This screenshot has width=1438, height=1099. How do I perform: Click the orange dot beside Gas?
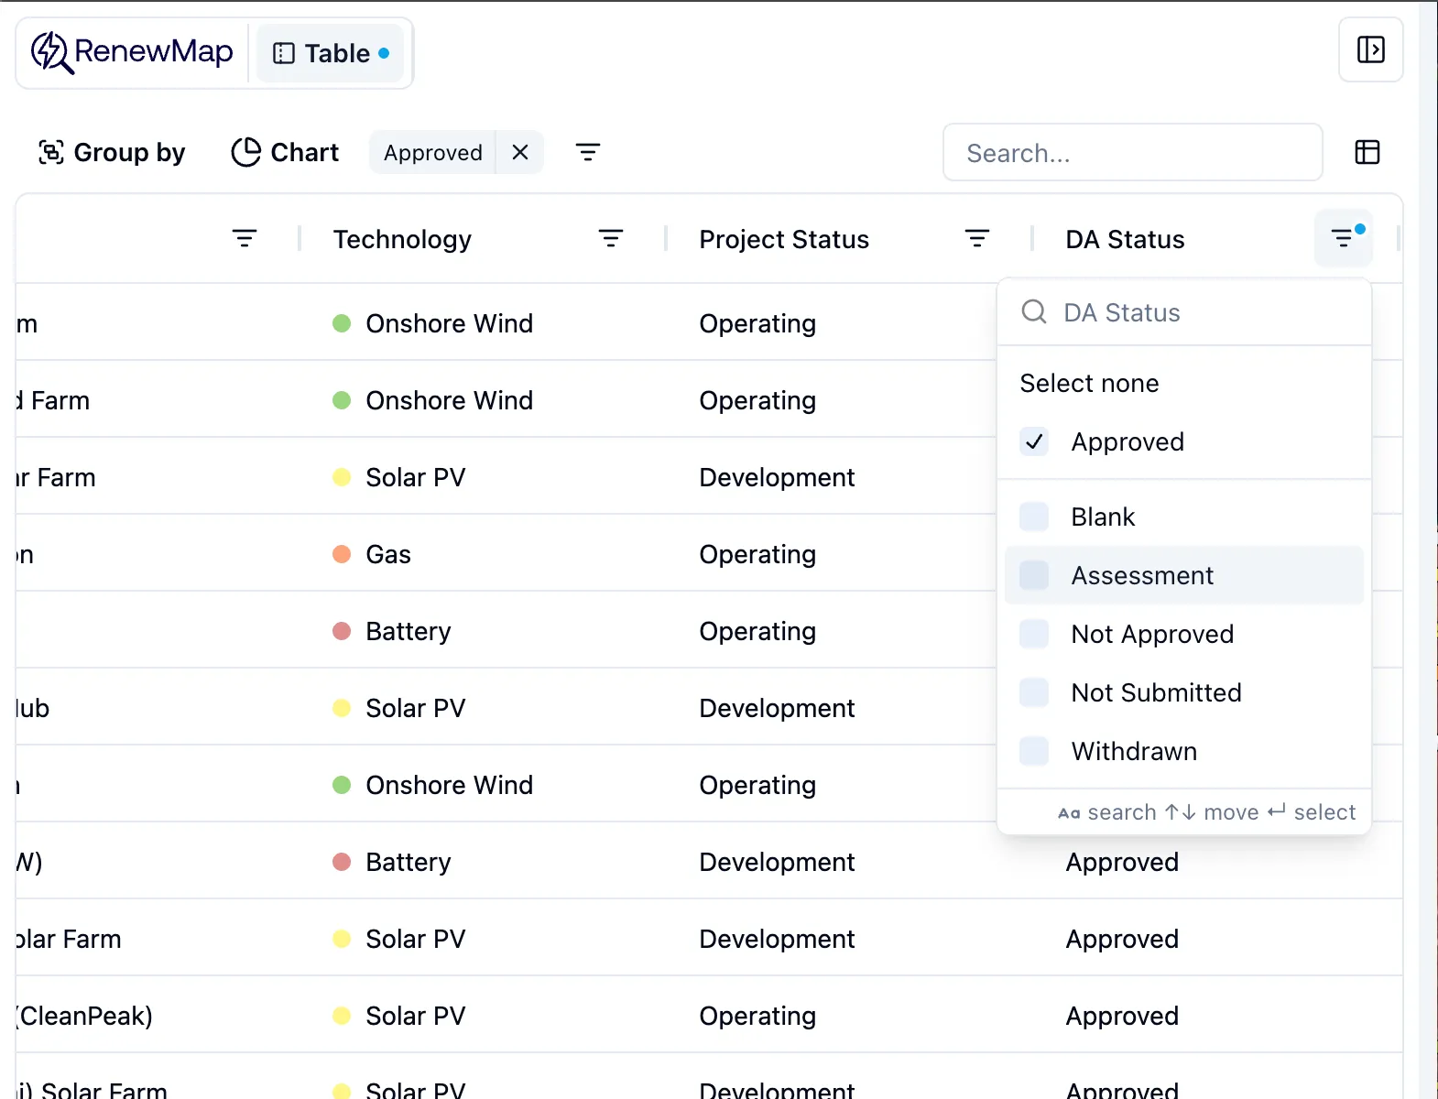pos(342,554)
